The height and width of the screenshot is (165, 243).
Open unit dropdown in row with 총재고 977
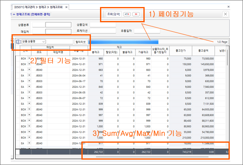click(x=29, y=143)
